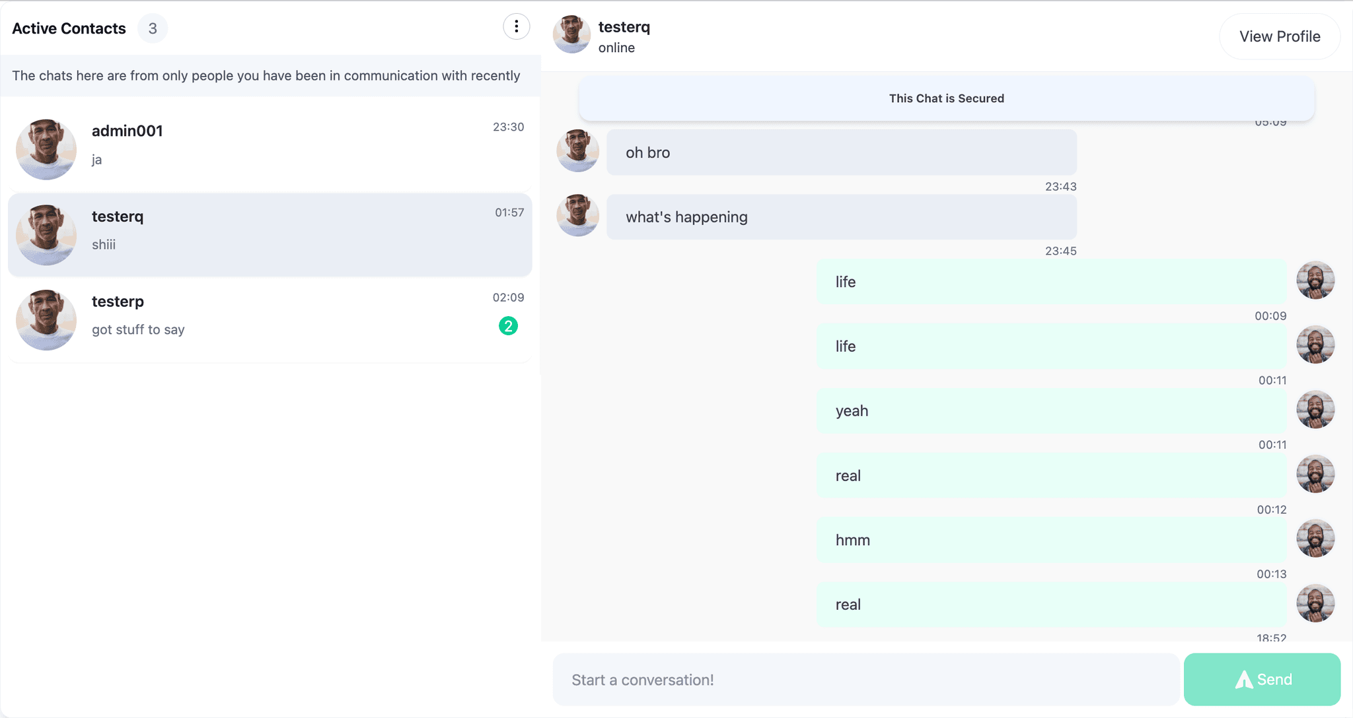
Task: Click testerq's avatar in the chat header
Action: (571, 34)
